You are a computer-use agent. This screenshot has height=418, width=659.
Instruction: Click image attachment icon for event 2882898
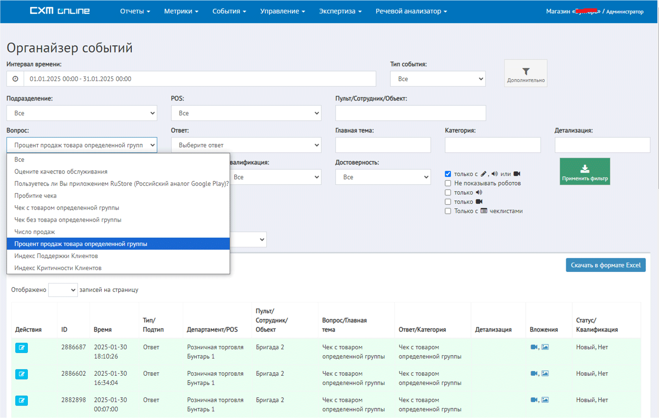click(545, 400)
